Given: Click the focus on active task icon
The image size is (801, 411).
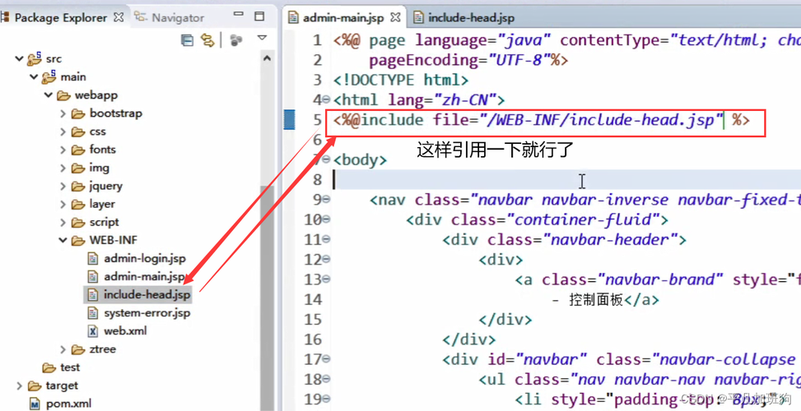Looking at the screenshot, I should (236, 39).
